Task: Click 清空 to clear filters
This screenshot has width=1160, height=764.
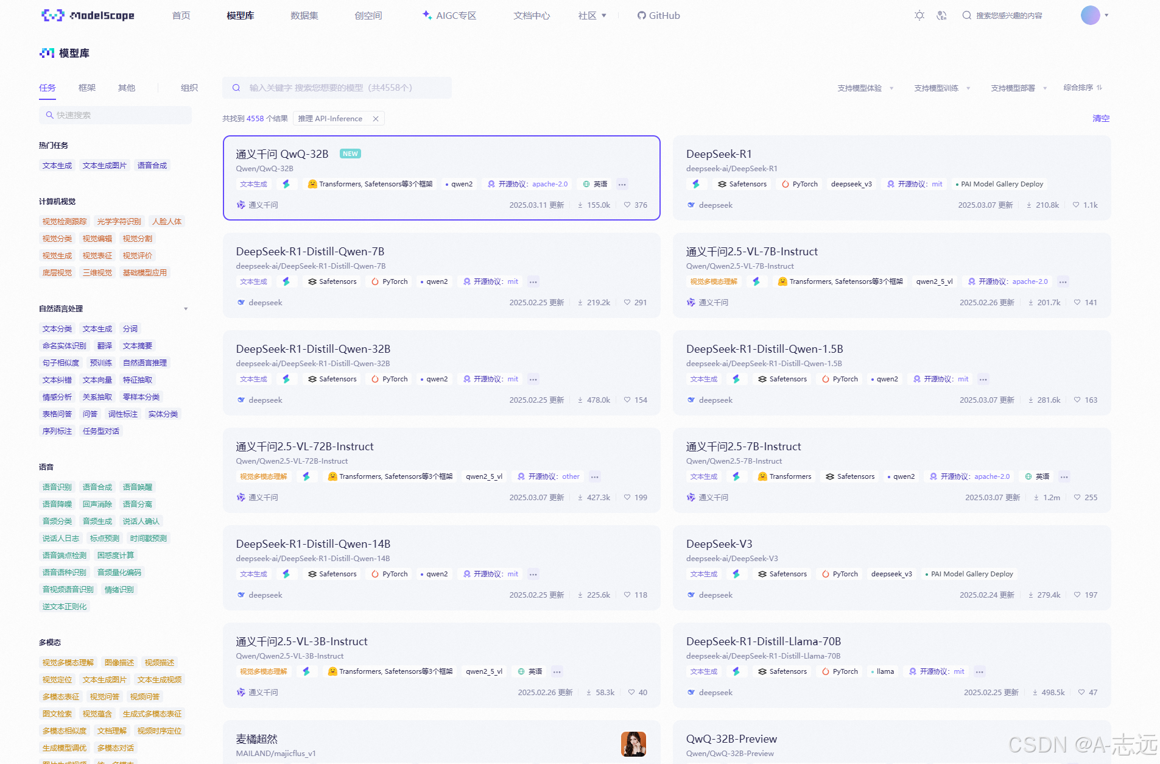Action: [x=1101, y=118]
